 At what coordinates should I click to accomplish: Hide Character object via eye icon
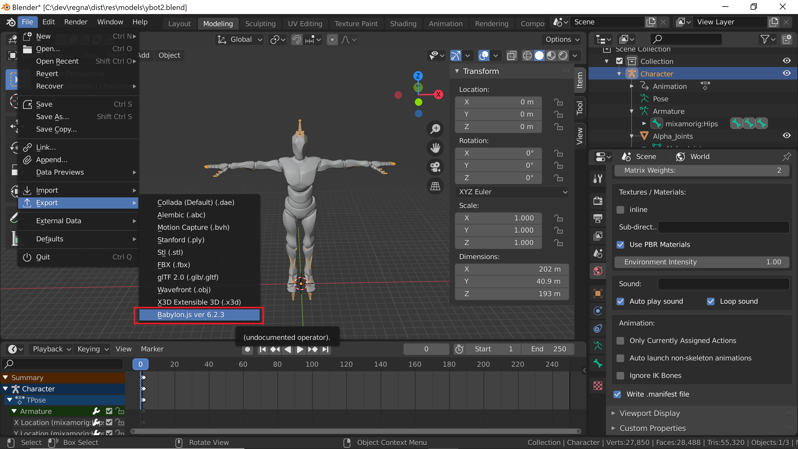[787, 73]
